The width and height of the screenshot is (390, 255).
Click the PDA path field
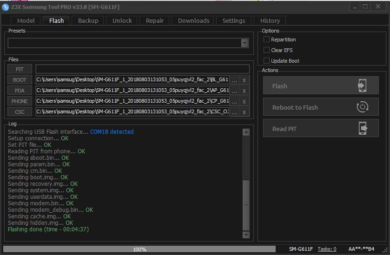coord(132,91)
